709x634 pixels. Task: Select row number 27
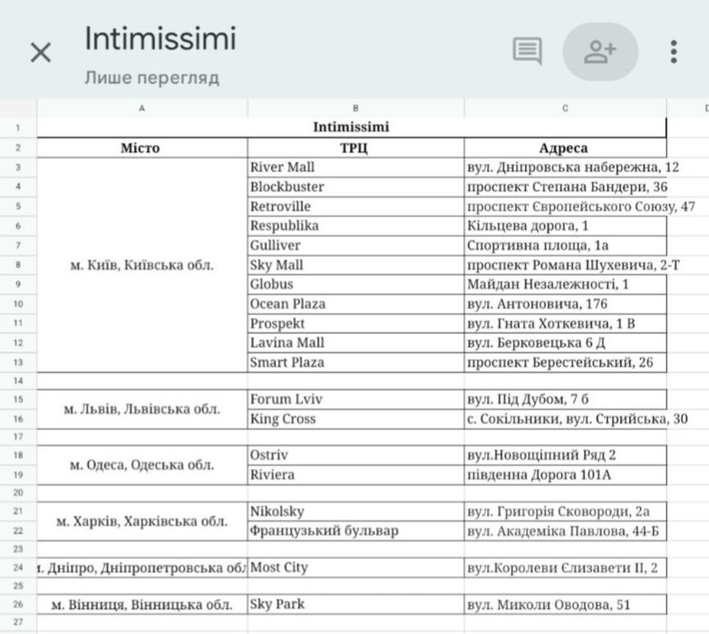(18, 622)
